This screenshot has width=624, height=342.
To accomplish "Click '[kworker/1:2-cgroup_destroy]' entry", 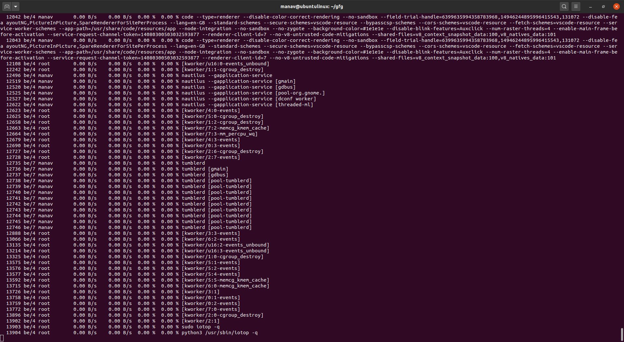I will tap(223, 122).
